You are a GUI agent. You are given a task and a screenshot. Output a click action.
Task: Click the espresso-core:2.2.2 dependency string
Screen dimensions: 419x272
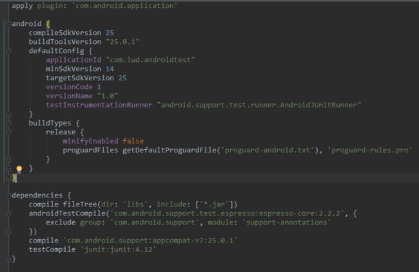click(227, 213)
